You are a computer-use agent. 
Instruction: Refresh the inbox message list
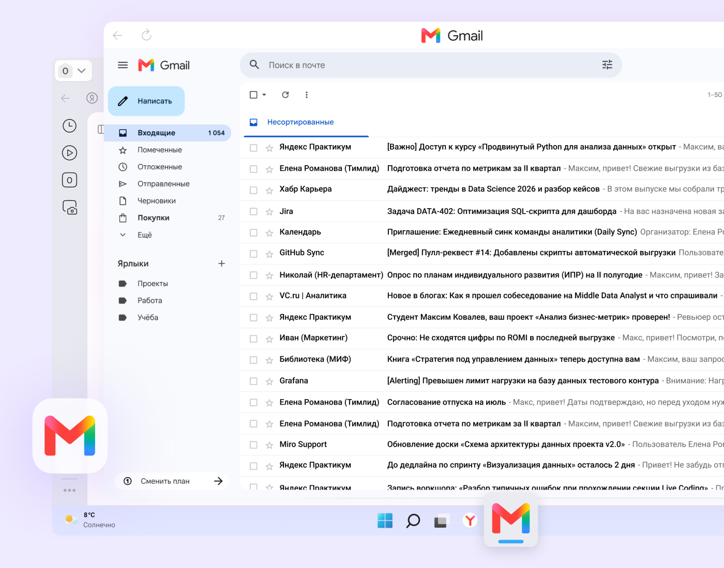click(285, 94)
